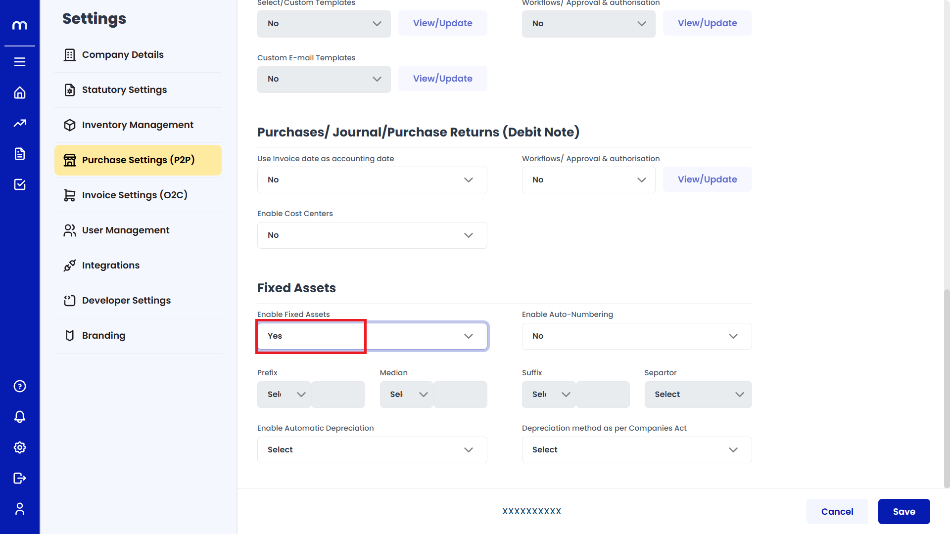The image size is (950, 534).
Task: Expand Enable Fixed Assets dropdown
Action: (x=372, y=336)
